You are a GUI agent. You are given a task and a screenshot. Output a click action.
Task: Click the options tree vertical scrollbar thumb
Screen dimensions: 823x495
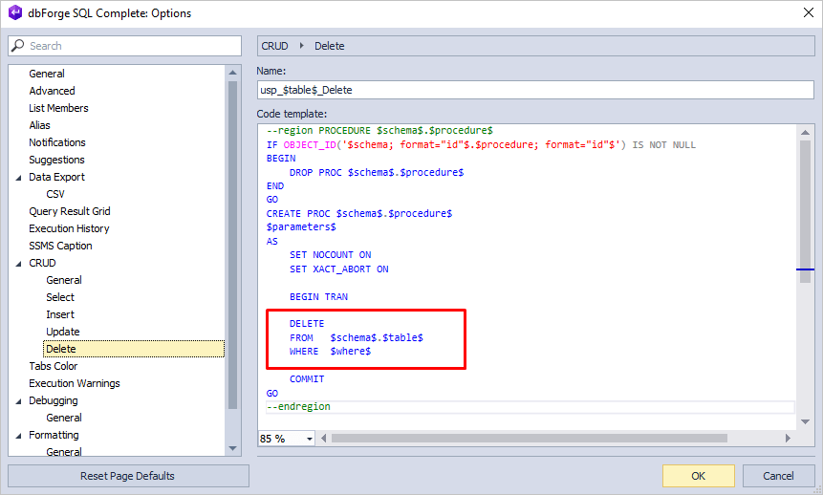click(232, 246)
